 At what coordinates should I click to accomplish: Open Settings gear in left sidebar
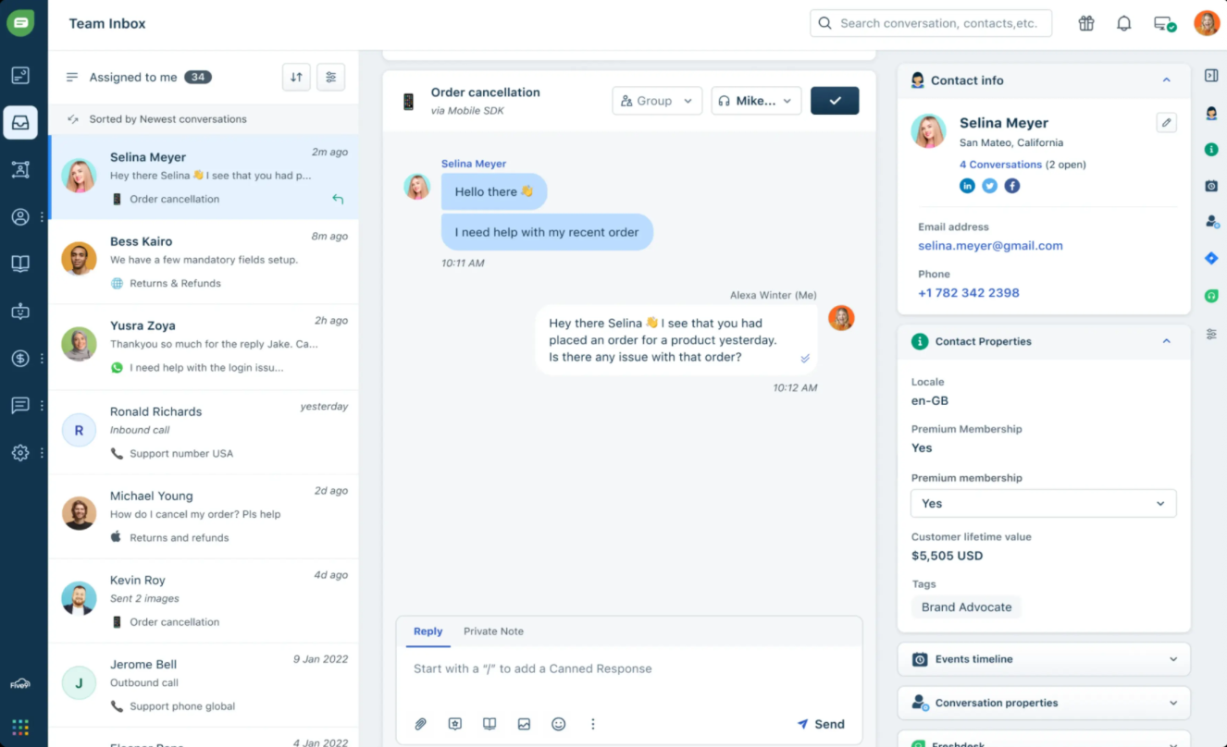20,453
